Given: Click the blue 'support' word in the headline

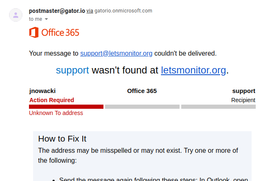Looking at the screenshot, I should tap(72, 70).
